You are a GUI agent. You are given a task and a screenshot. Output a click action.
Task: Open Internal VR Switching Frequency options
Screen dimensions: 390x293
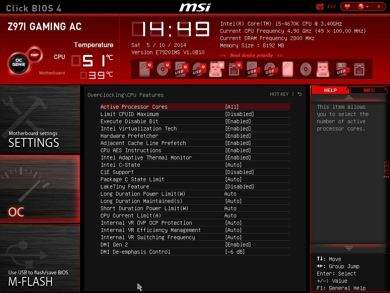[195, 237]
